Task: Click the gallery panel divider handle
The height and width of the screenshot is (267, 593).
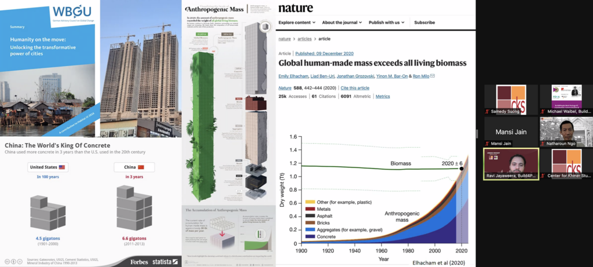Action: tap(477, 133)
